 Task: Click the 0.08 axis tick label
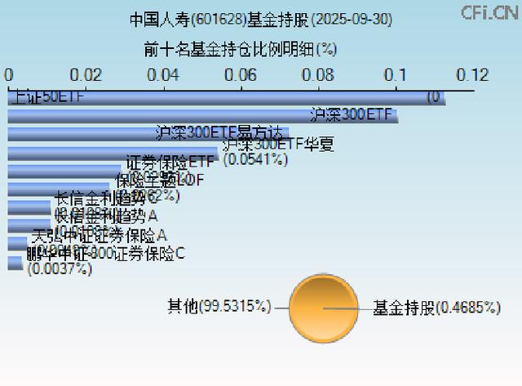point(318,75)
